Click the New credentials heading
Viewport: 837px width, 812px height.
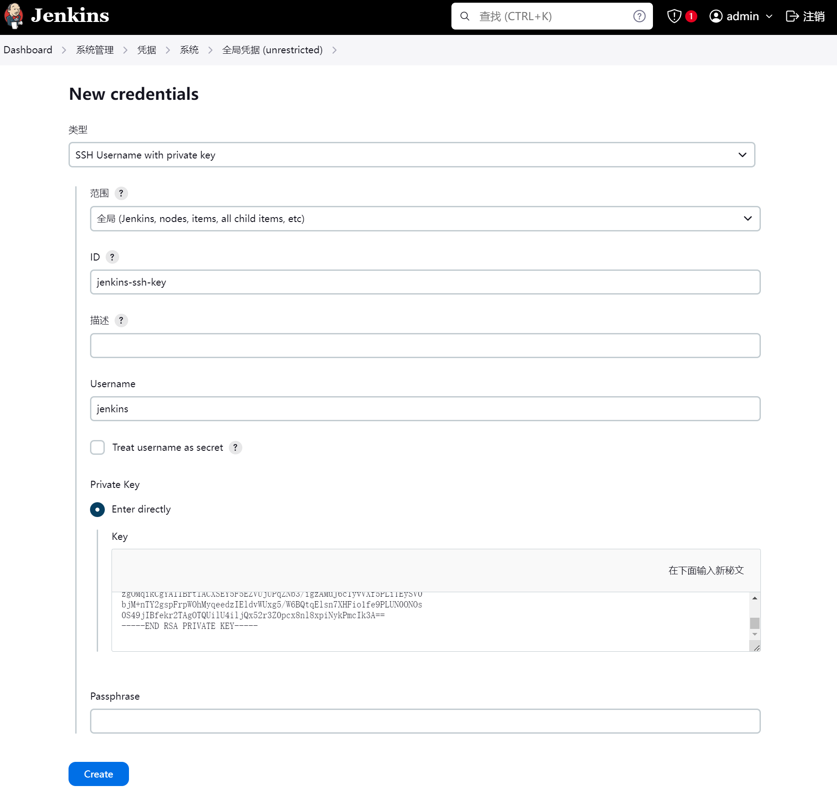(133, 94)
